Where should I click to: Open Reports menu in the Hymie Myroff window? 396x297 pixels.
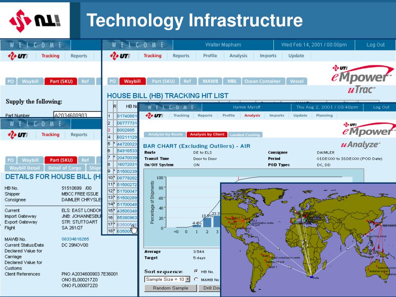click(205, 115)
